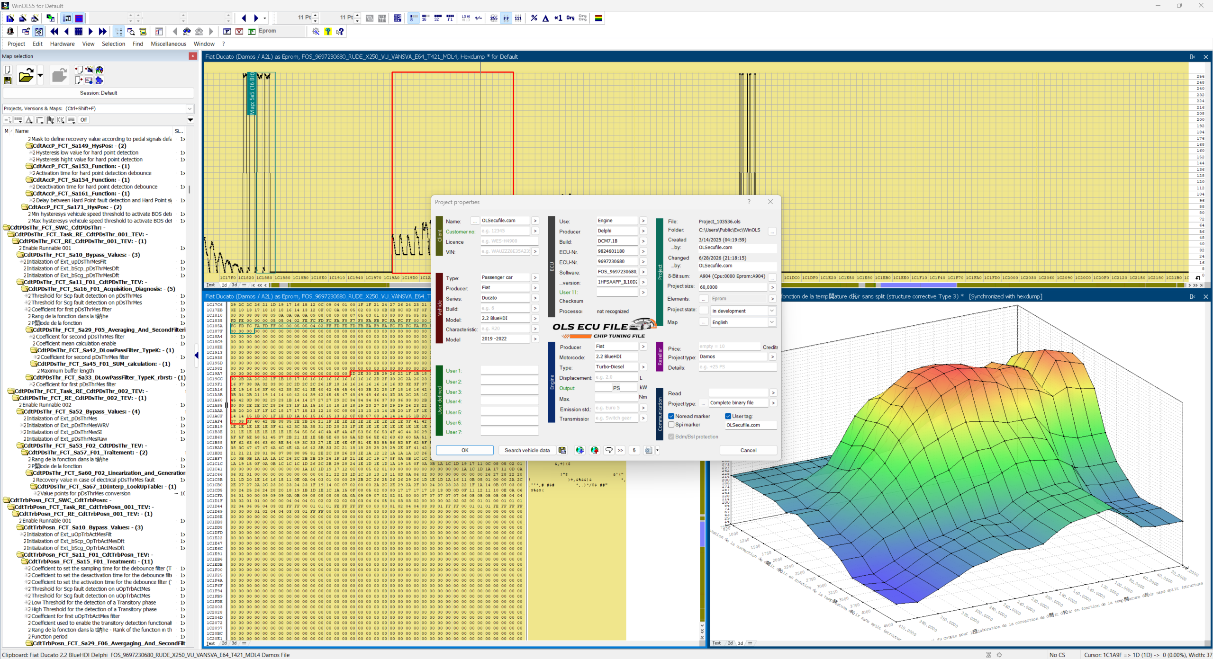This screenshot has width=1213, height=659.
Task: Click OK in Project properties dialog
Action: click(x=465, y=450)
